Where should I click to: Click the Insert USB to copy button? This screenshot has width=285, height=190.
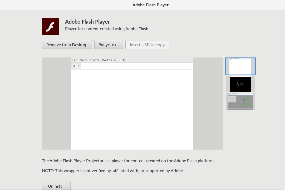pos(147,45)
